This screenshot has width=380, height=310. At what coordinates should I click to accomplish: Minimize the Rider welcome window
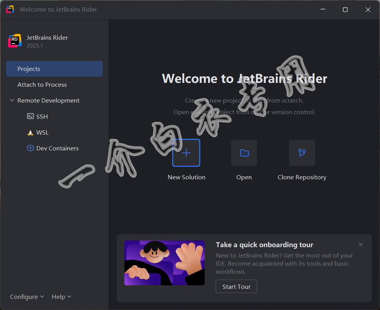323,9
